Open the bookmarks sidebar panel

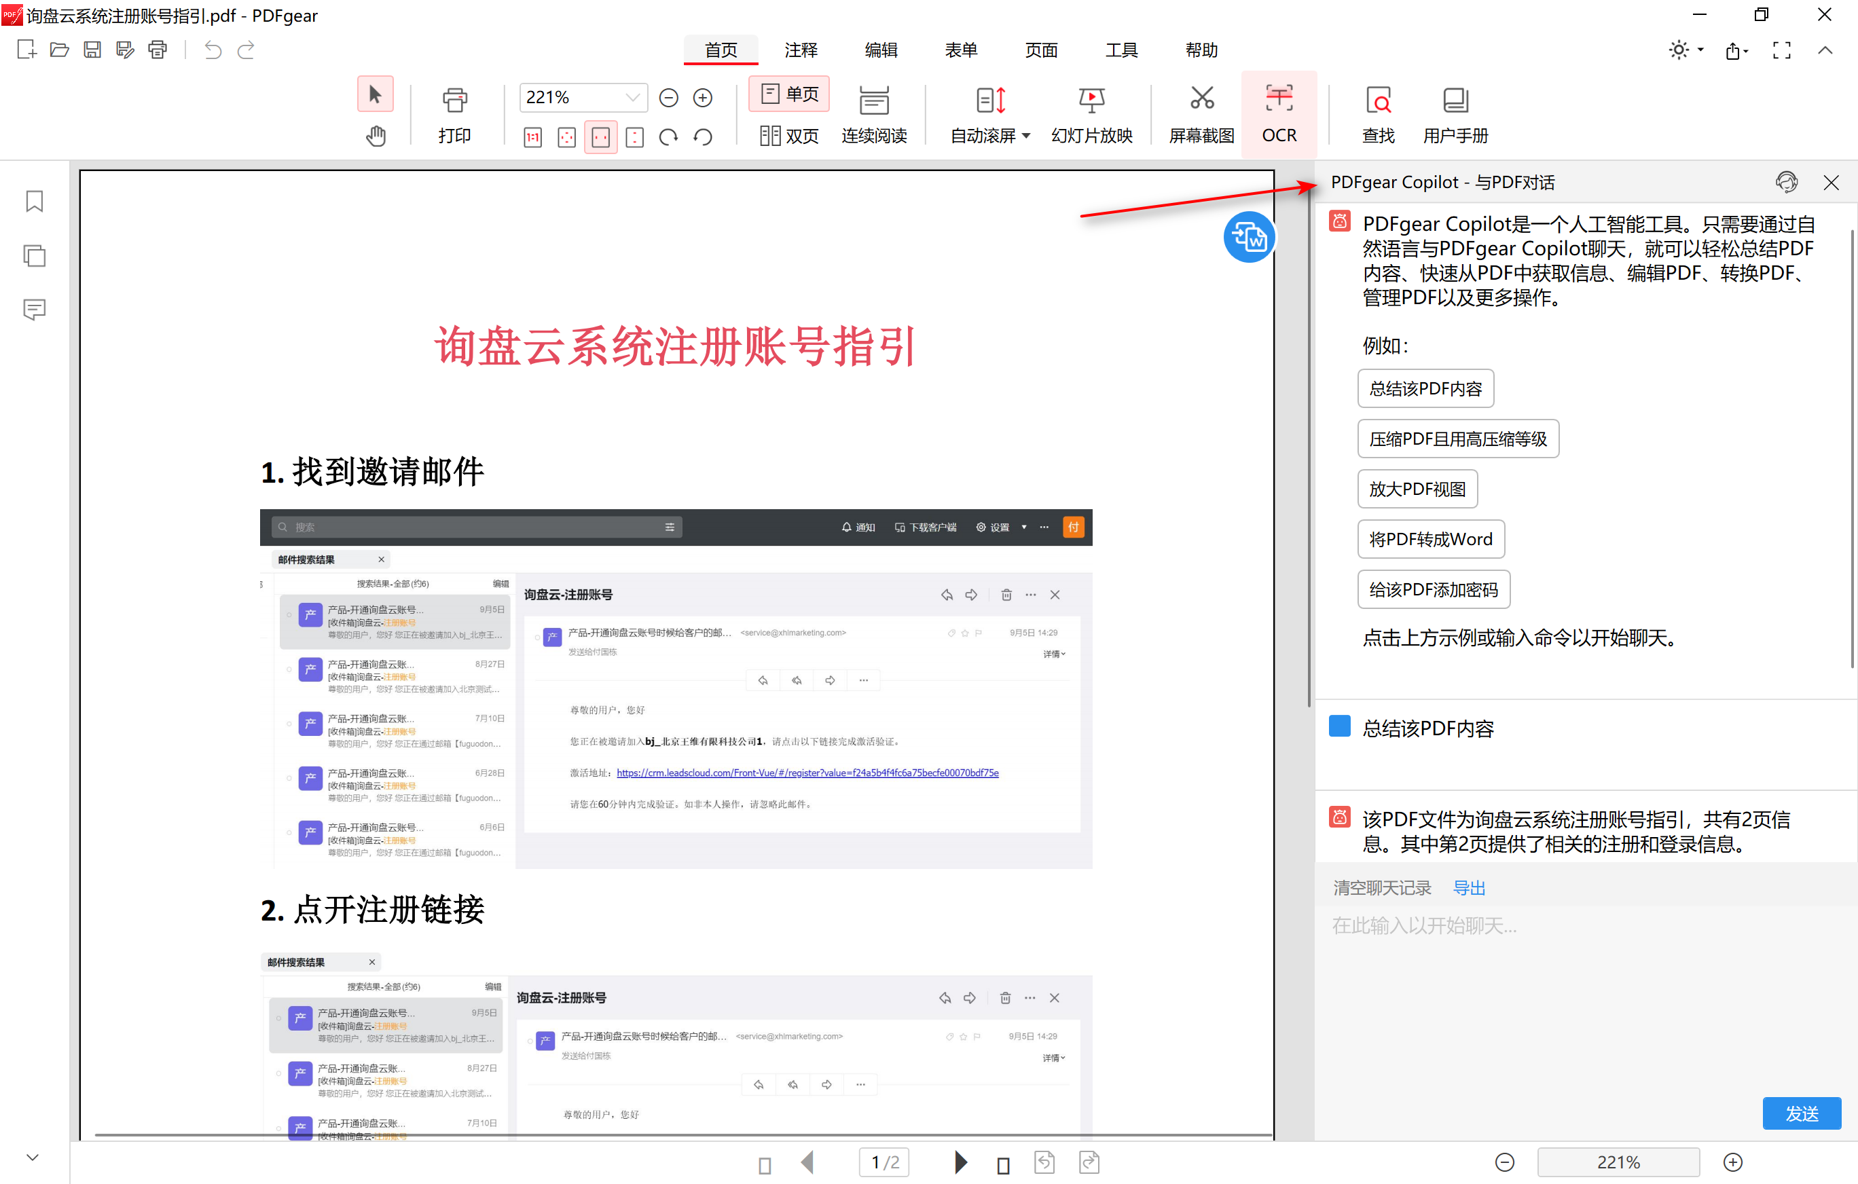coord(35,202)
